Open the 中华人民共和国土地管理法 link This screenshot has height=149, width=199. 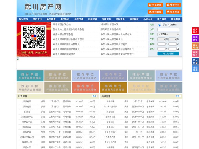click(x=66, y=44)
